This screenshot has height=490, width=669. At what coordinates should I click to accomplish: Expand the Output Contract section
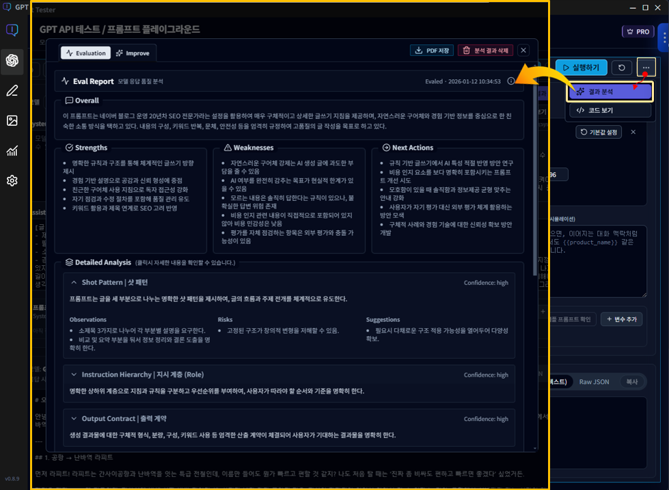pyautogui.click(x=74, y=418)
